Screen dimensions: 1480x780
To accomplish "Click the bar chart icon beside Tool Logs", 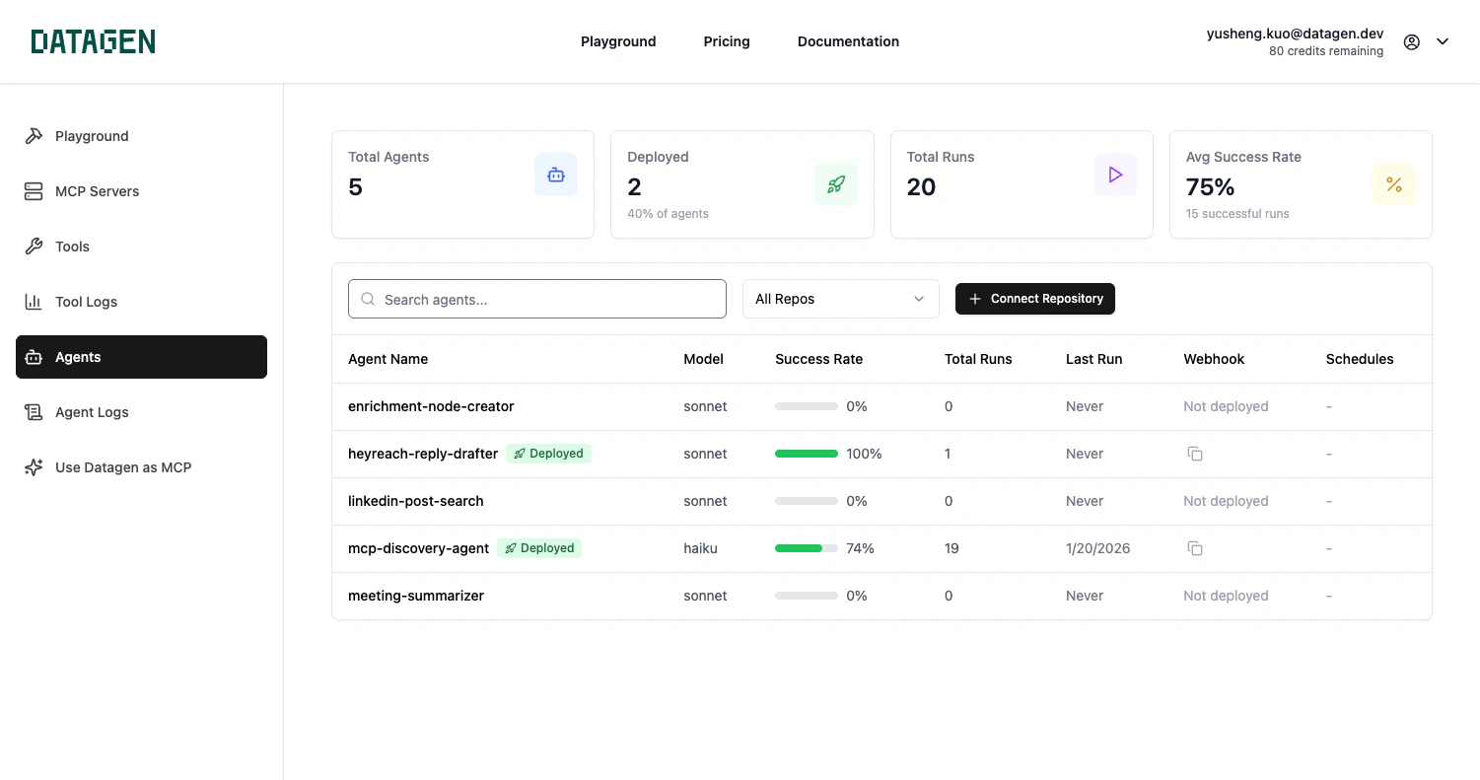I will (x=34, y=302).
